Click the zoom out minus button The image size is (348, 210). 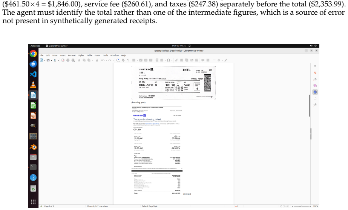click(292, 207)
